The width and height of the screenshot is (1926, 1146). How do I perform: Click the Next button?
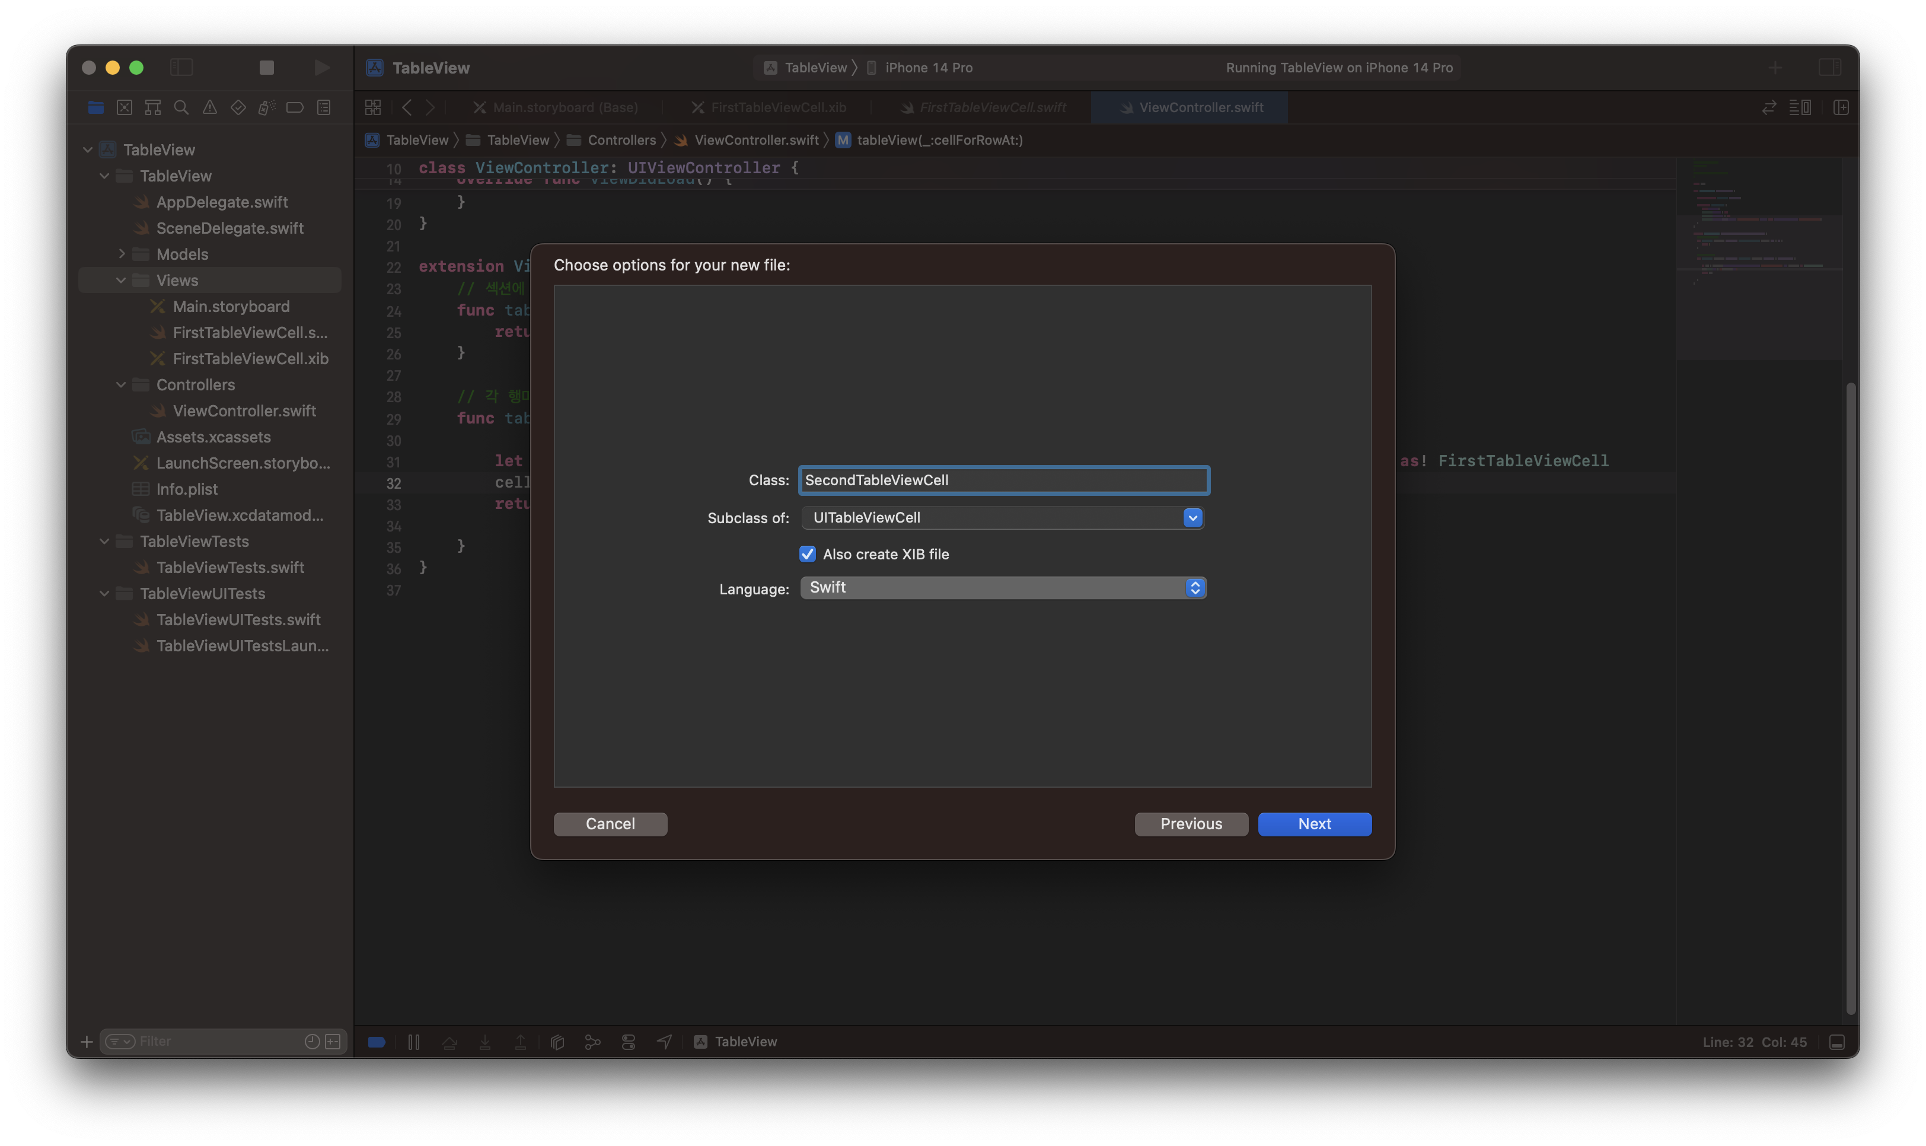[x=1314, y=824]
